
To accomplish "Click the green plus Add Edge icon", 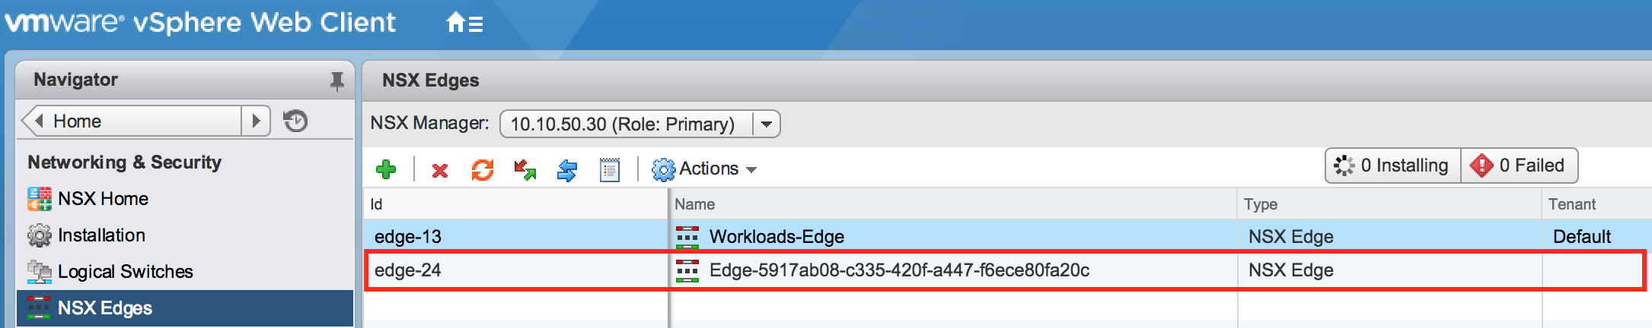I will 386,169.
